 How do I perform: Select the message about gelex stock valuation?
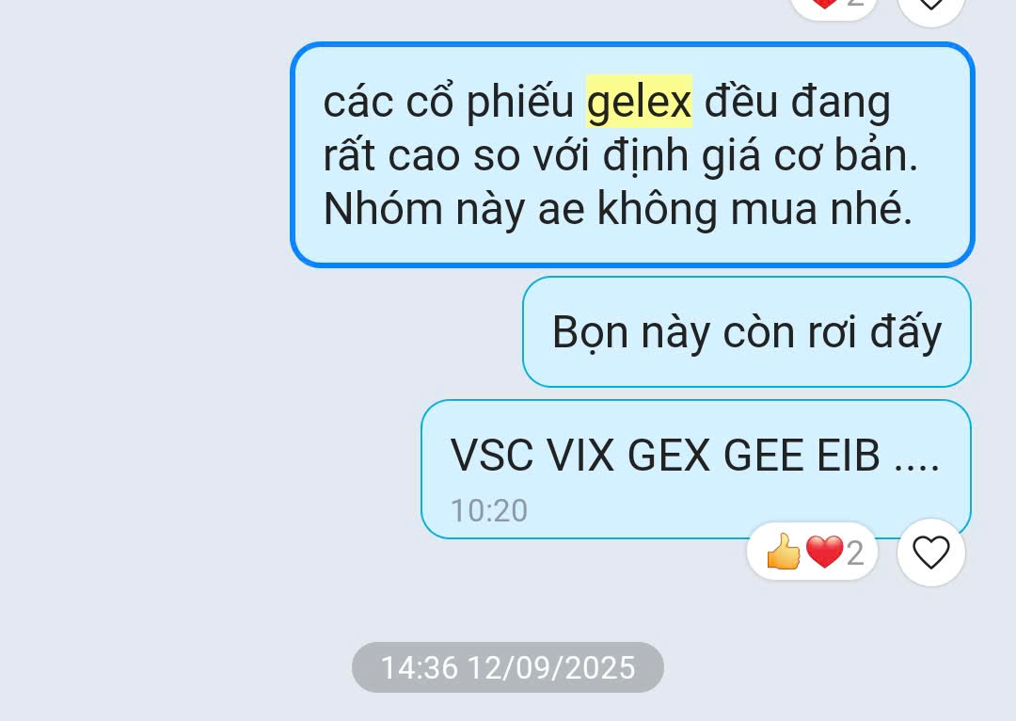[632, 155]
